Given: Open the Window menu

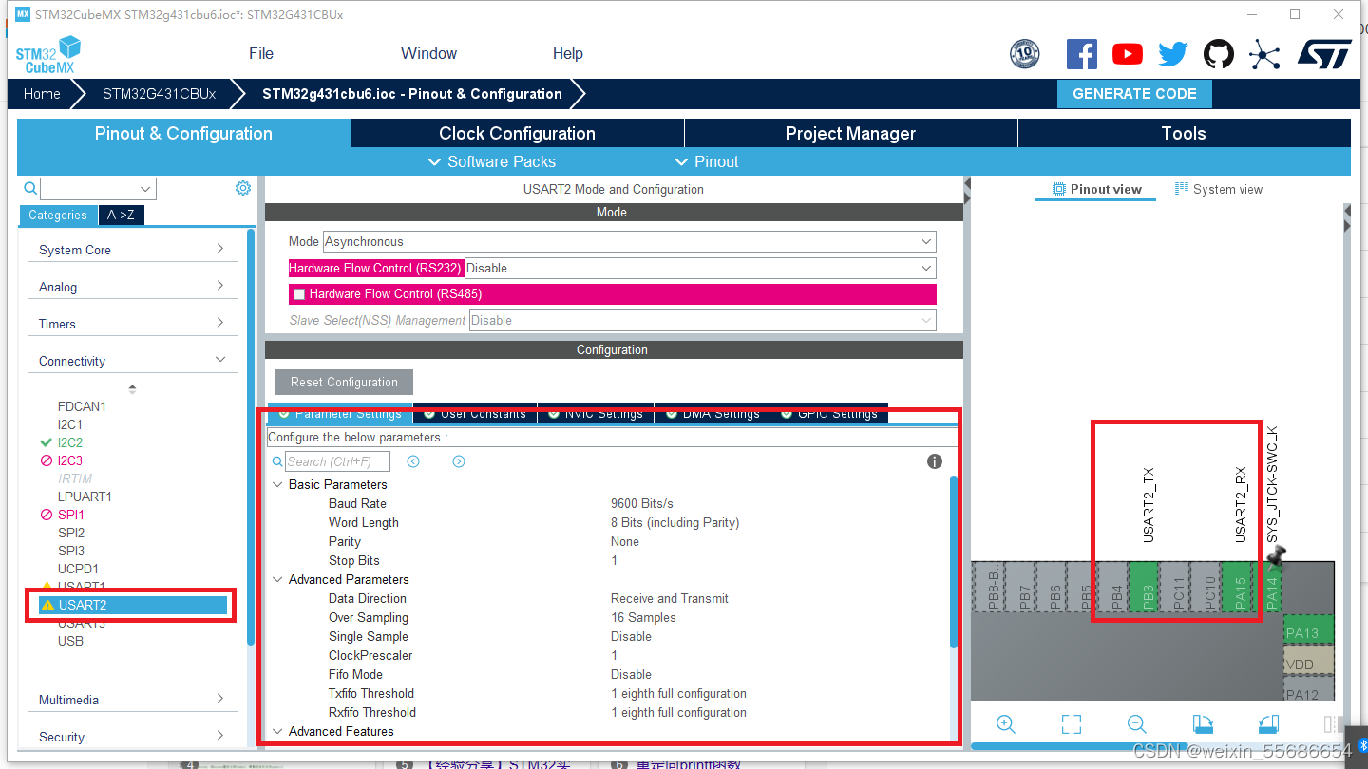Looking at the screenshot, I should click(428, 53).
